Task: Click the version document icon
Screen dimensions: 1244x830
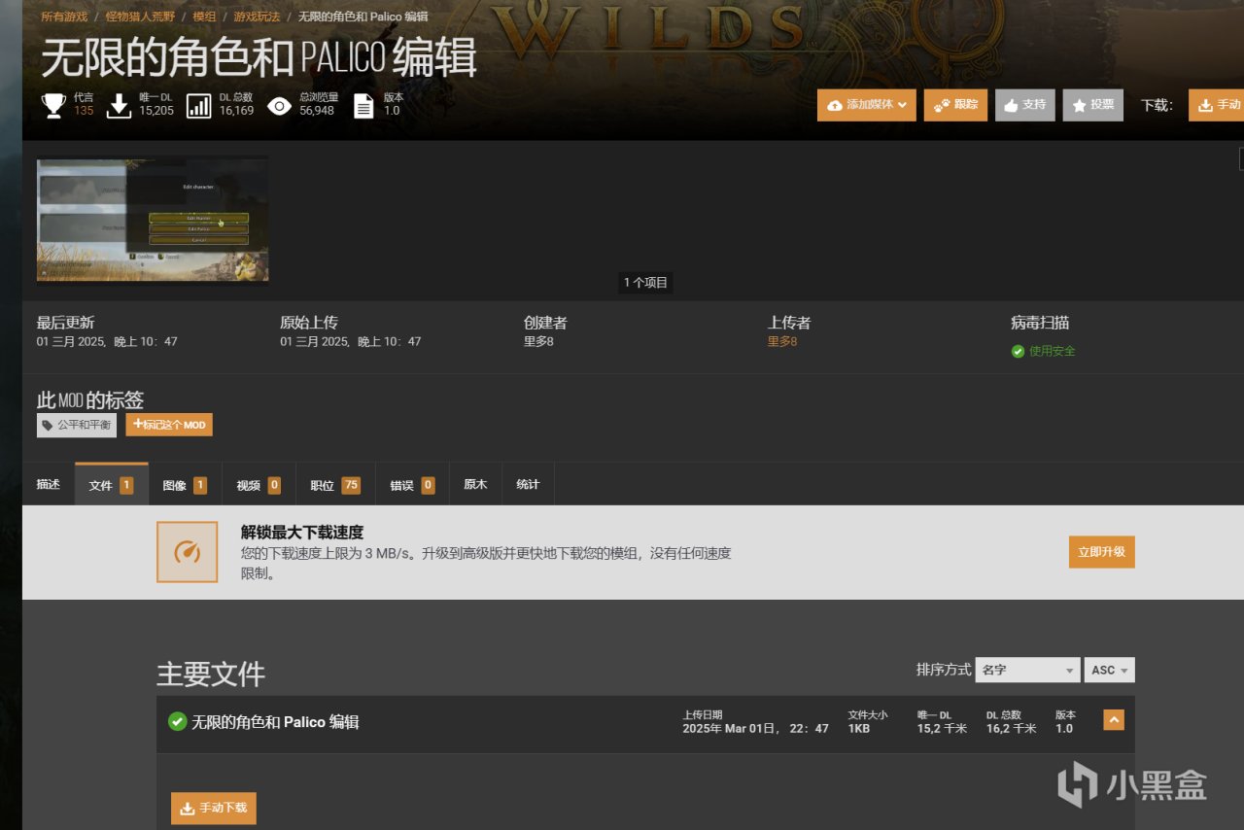Action: (x=363, y=105)
